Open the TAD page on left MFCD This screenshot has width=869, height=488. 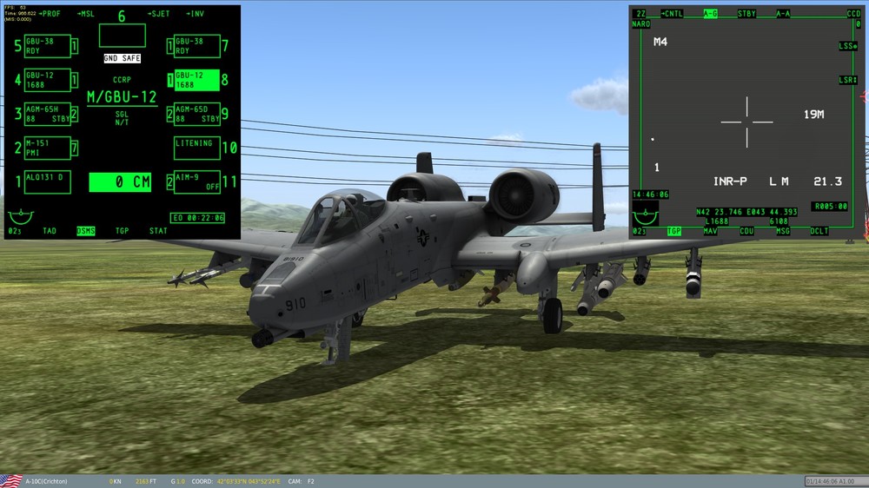[50, 231]
